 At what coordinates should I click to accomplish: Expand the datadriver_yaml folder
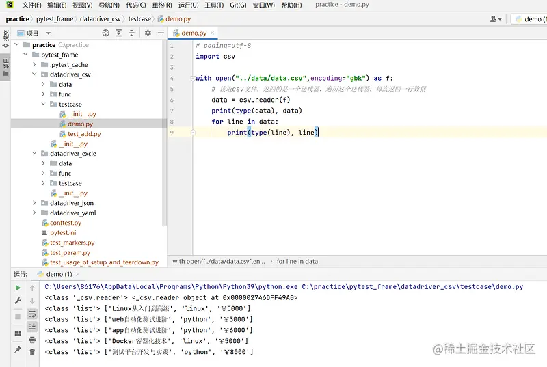pos(34,213)
